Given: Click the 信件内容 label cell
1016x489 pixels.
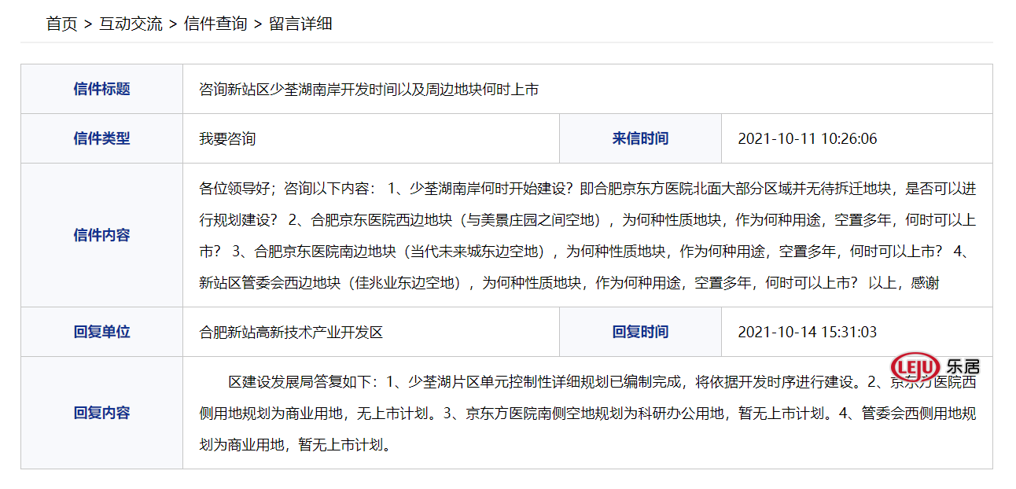Looking at the screenshot, I should pyautogui.click(x=102, y=235).
